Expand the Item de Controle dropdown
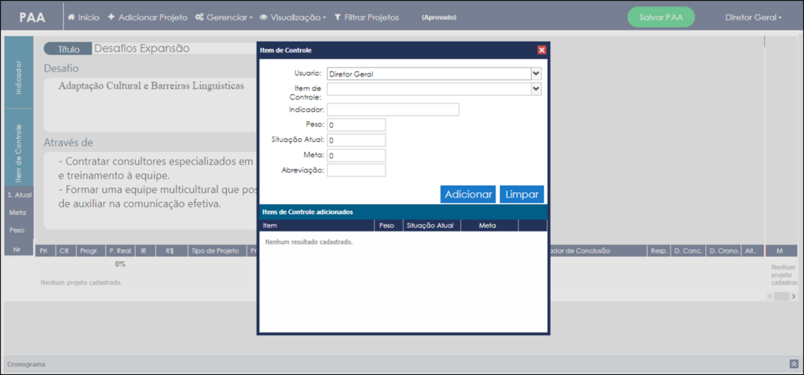Viewport: 804px width, 375px height. (x=536, y=89)
